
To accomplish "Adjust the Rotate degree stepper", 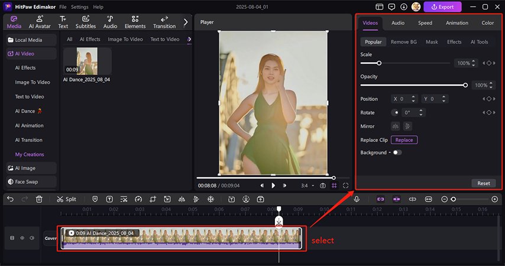I will pyautogui.click(x=421, y=112).
